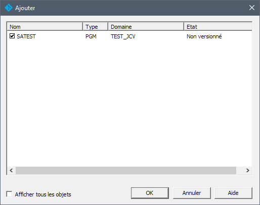Open help with the Aide button

pos(233,193)
